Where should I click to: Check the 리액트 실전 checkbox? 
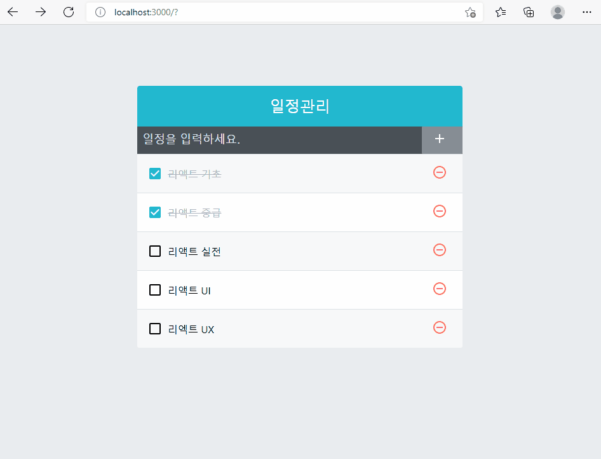(155, 251)
